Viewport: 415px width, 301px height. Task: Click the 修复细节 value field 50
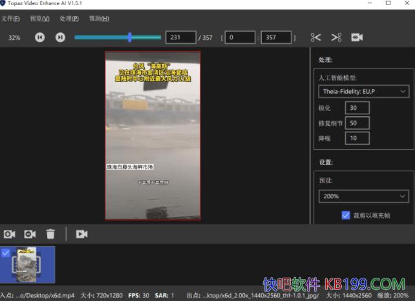click(x=357, y=123)
